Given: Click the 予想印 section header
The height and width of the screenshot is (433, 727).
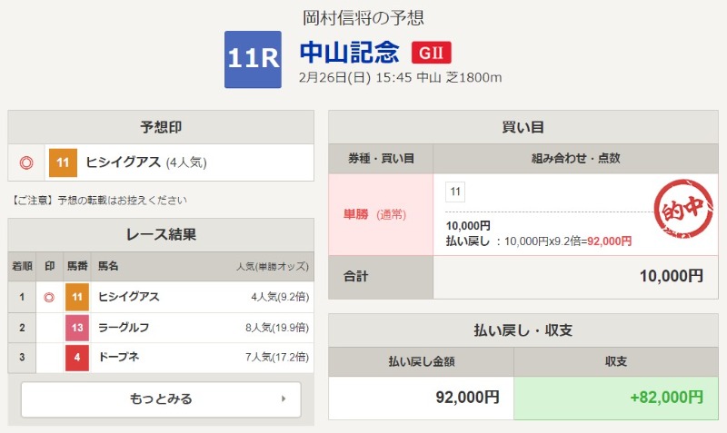Looking at the screenshot, I should (161, 126).
